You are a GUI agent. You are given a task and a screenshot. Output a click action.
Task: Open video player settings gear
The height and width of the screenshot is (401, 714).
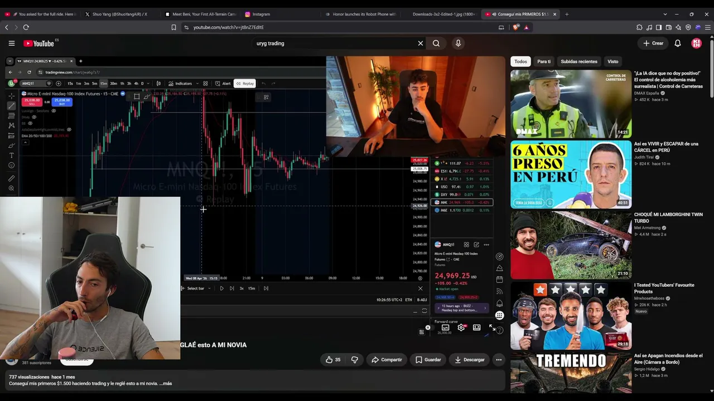pyautogui.click(x=461, y=327)
